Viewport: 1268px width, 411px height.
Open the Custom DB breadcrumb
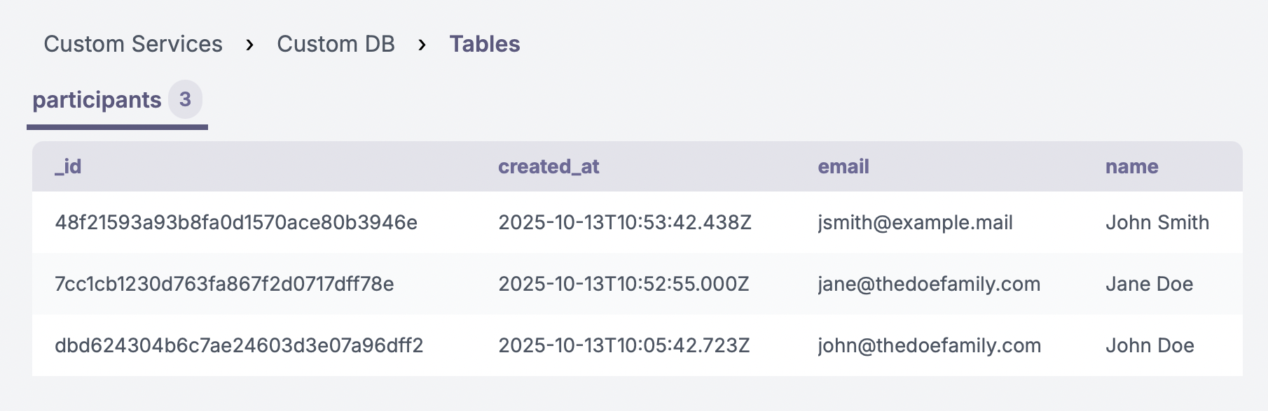(336, 44)
